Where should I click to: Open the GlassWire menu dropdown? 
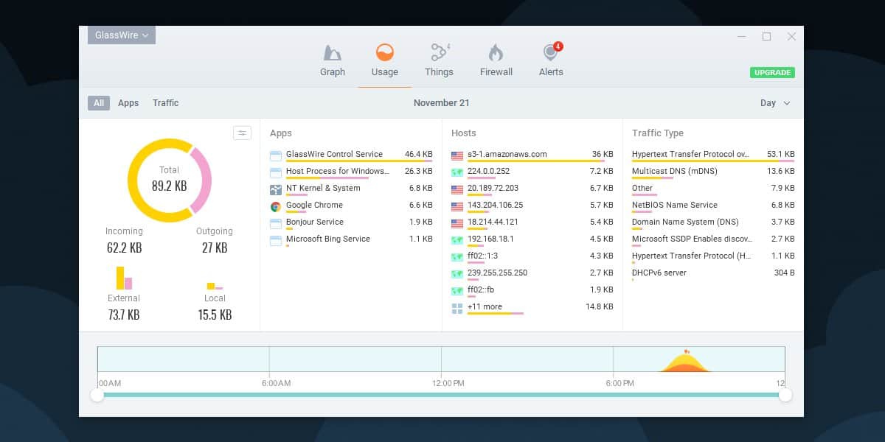(122, 35)
